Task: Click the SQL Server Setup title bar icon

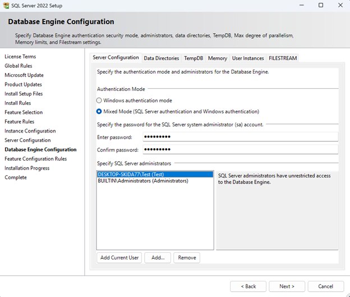Action: tap(6, 6)
